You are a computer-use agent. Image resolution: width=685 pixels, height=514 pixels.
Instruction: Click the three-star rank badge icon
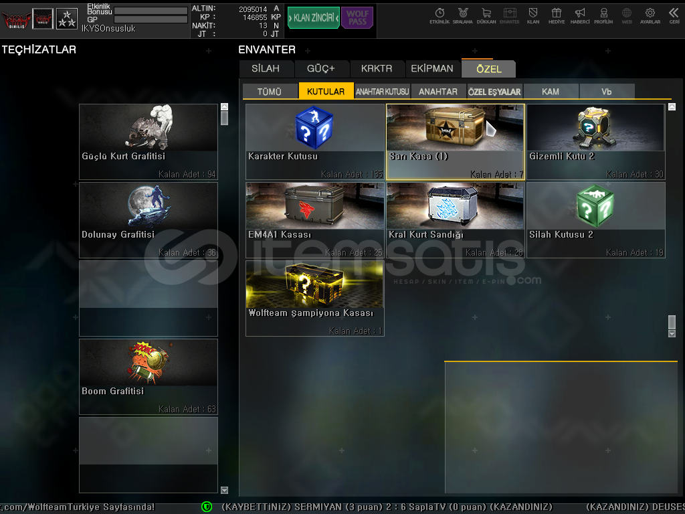pos(67,19)
